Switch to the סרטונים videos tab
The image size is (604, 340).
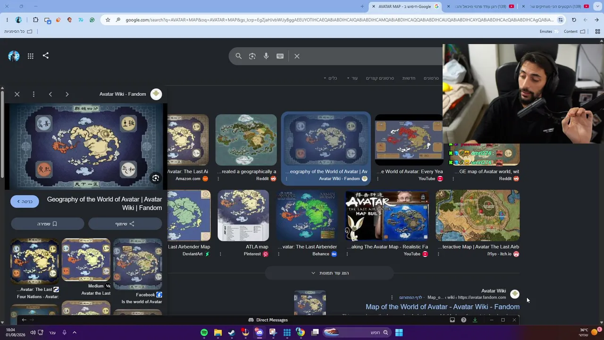(x=431, y=78)
